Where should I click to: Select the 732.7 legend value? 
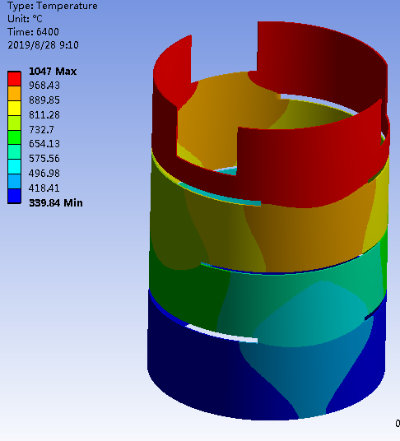tap(41, 130)
